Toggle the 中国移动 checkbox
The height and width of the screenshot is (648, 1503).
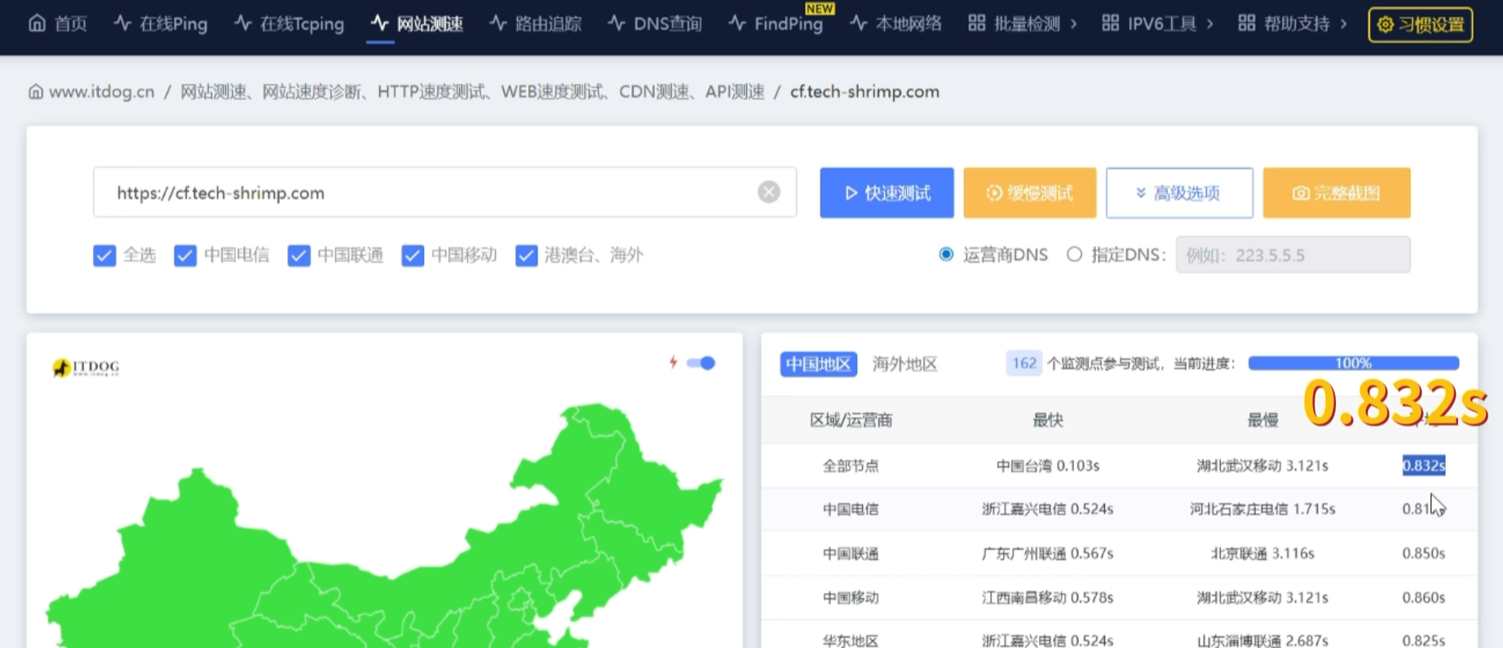tap(413, 256)
